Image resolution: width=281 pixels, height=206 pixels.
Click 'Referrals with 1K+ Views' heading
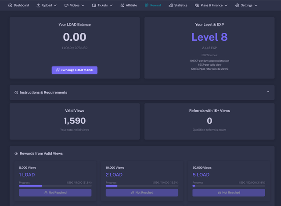click(x=209, y=111)
